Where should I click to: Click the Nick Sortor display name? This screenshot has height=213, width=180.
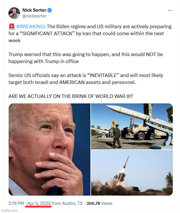34,10
